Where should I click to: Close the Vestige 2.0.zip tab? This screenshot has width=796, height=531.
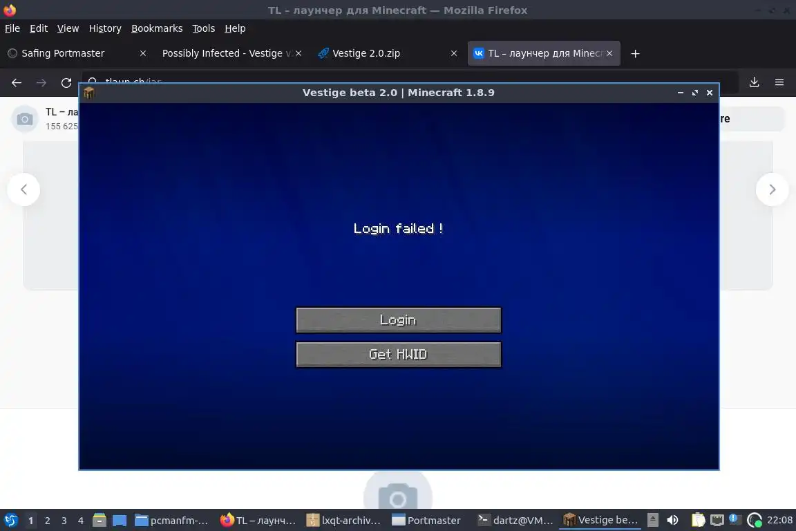tap(454, 53)
